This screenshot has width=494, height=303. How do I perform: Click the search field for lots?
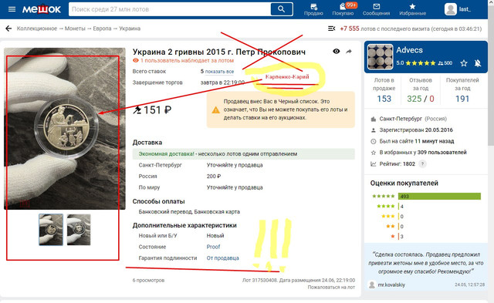170,9
